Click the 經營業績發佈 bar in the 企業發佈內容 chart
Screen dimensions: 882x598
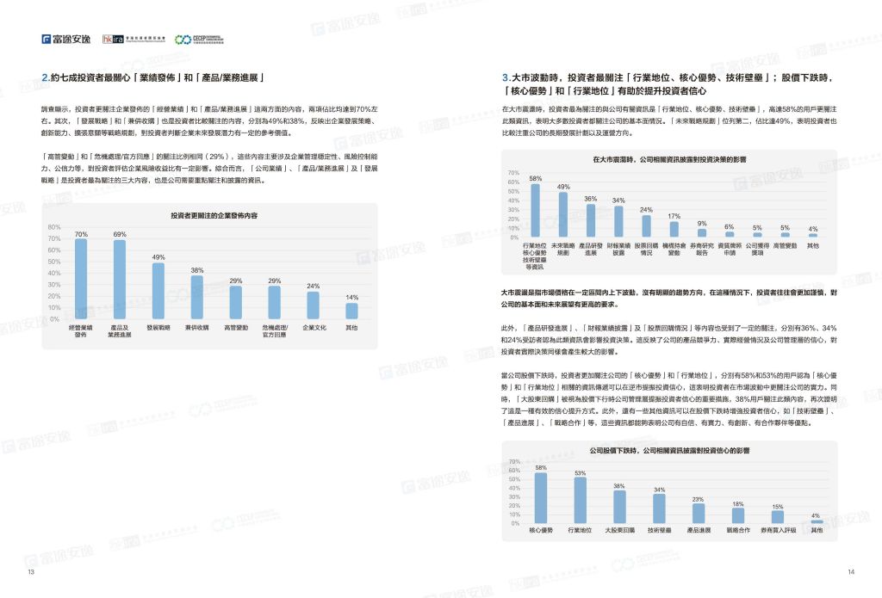coord(81,279)
